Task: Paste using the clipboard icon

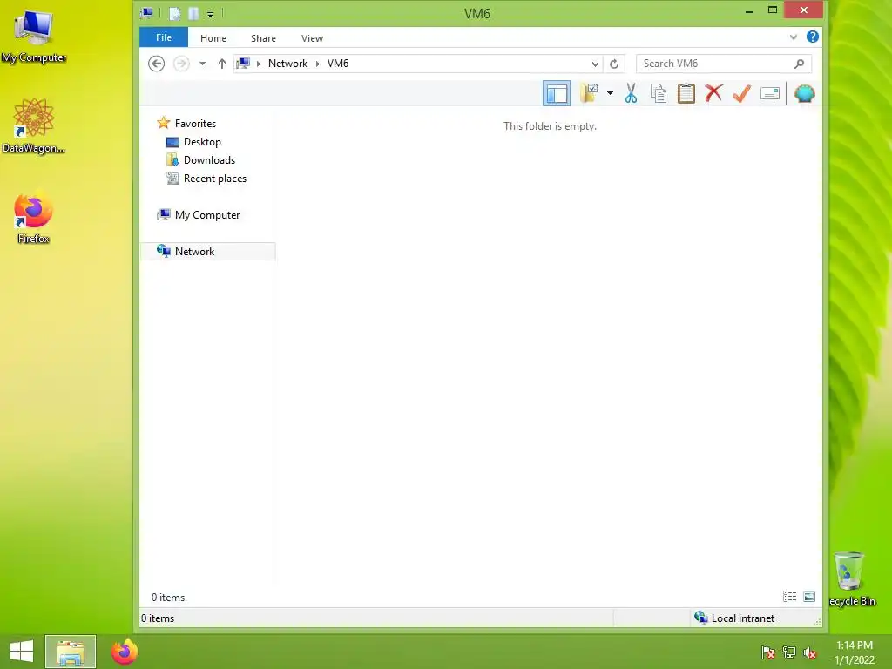Action: pyautogui.click(x=686, y=93)
